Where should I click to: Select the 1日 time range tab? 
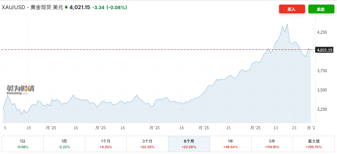(x=22, y=144)
